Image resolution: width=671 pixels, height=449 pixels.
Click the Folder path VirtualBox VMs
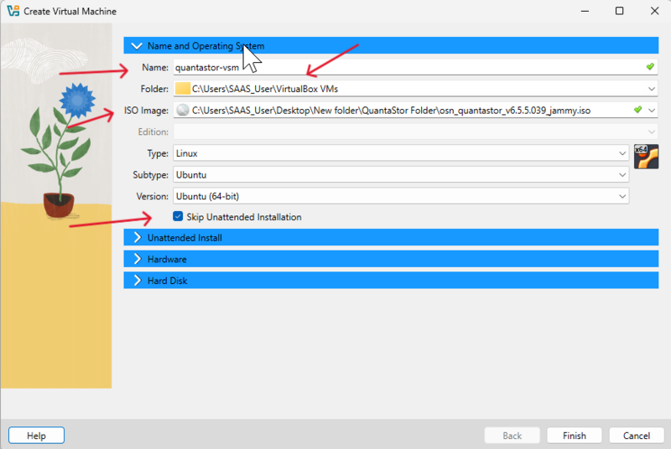pyautogui.click(x=265, y=89)
